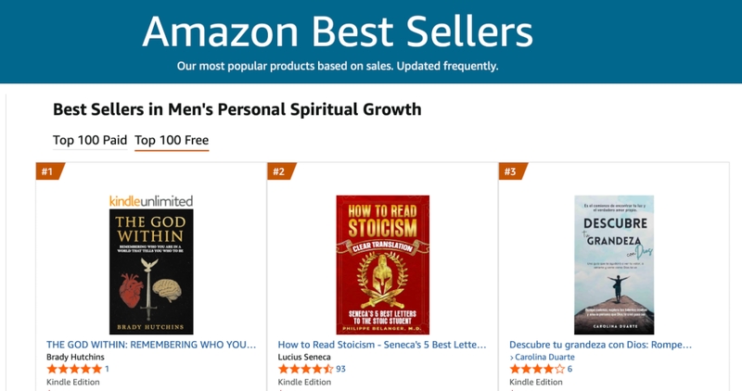Click the star rating of Descubre tu grandeza

[537, 369]
